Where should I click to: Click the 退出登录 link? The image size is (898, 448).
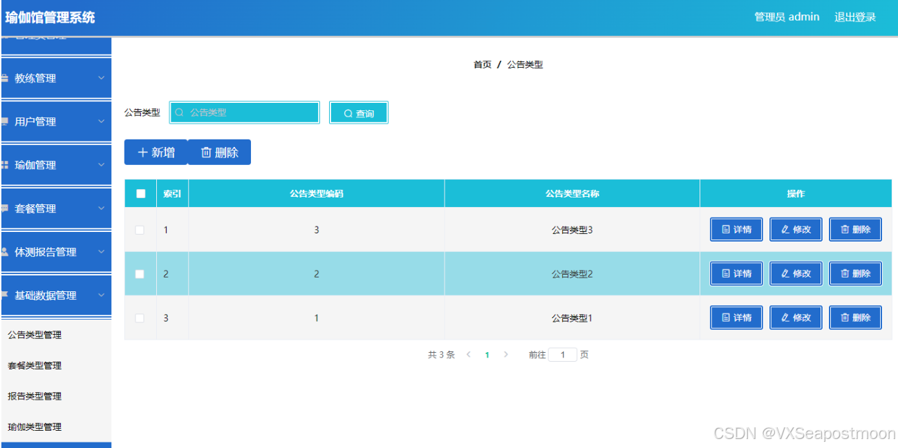point(855,17)
